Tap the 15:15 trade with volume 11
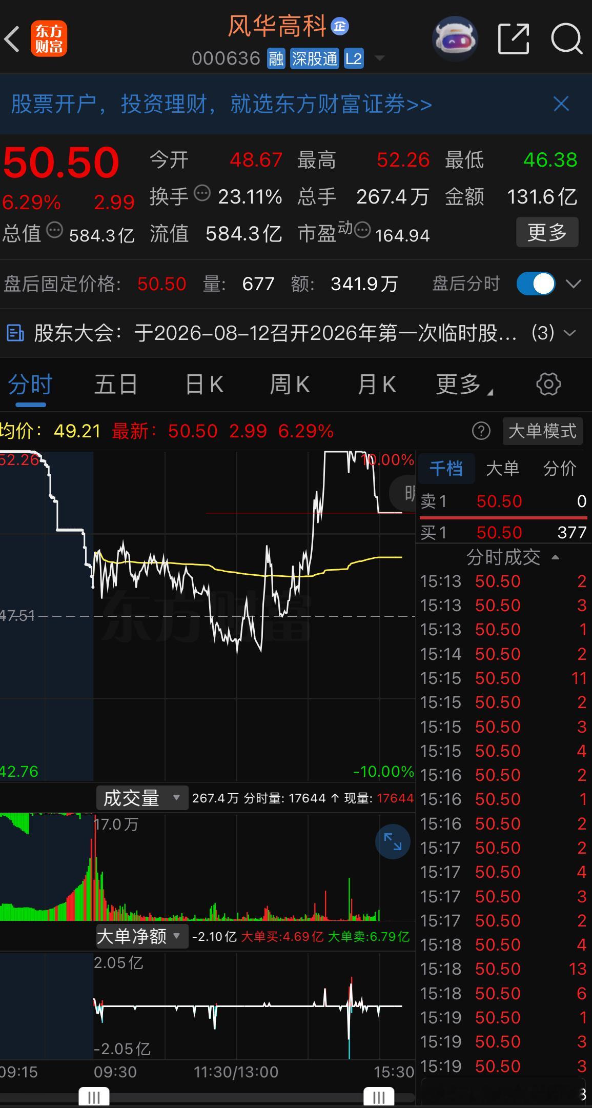This screenshot has width=592, height=1108. point(503,678)
